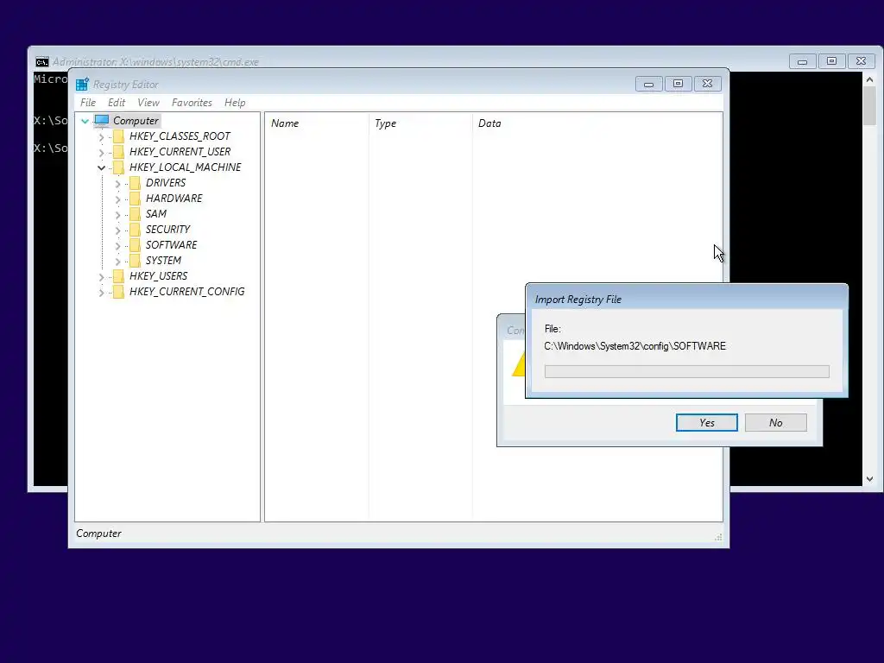The image size is (884, 663).
Task: Click the Import Registry File dialog title
Action: pos(578,300)
